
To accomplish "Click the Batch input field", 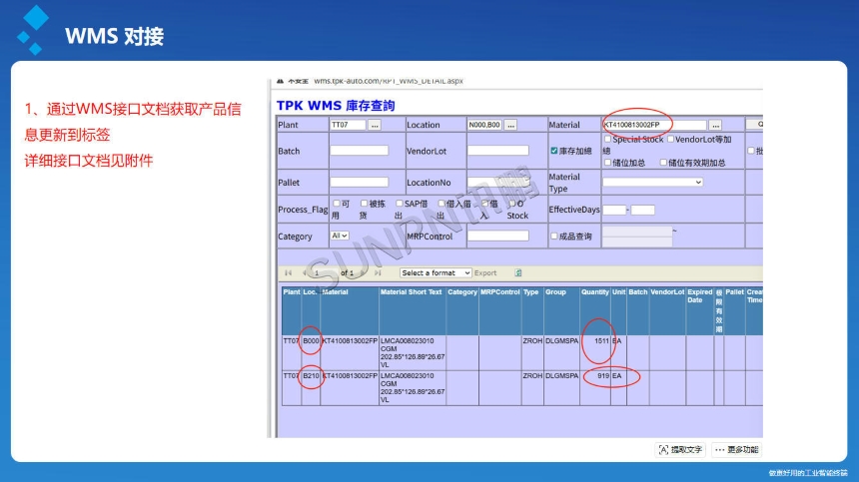I will point(360,151).
